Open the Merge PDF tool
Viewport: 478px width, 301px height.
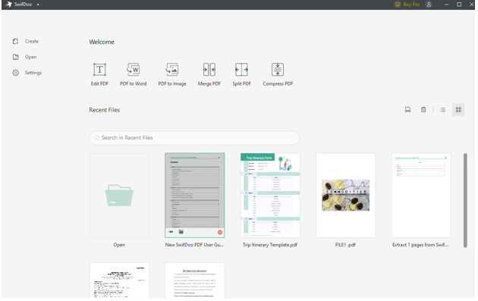click(209, 74)
